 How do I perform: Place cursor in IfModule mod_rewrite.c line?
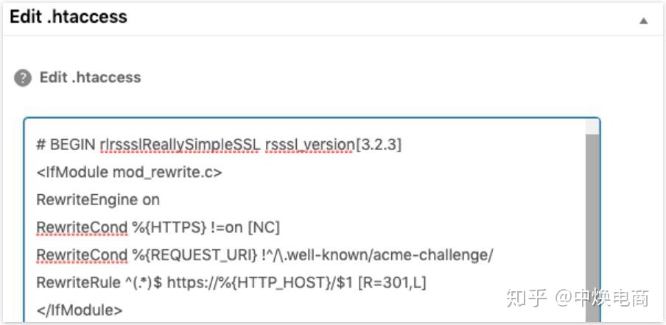[x=129, y=173]
